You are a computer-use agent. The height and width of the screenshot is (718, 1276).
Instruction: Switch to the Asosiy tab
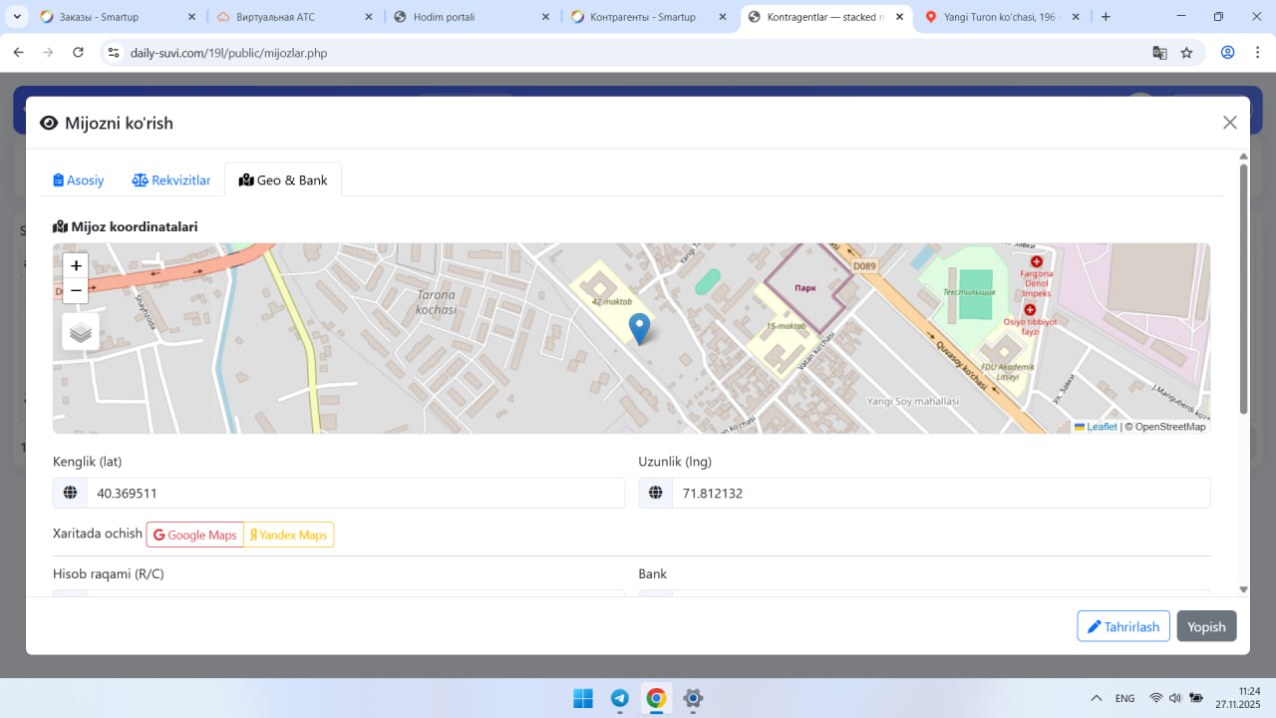click(79, 180)
